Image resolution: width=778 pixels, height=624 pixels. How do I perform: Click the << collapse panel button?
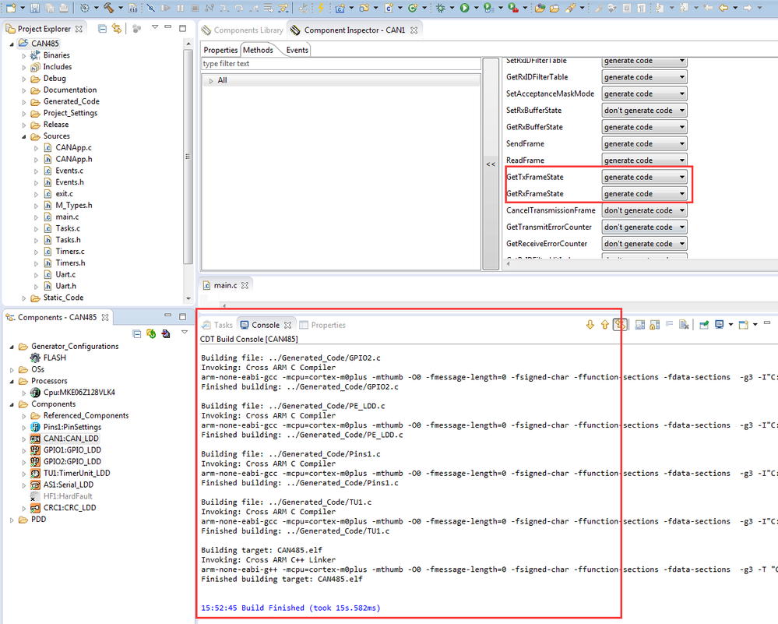pyautogui.click(x=491, y=164)
